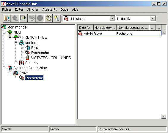Click Provo domain globe icon under context

coord(28,47)
